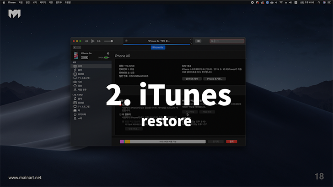This screenshot has width=333, height=187.
Task: Open TV 프로그램 under On My Device
Action: tap(91, 107)
